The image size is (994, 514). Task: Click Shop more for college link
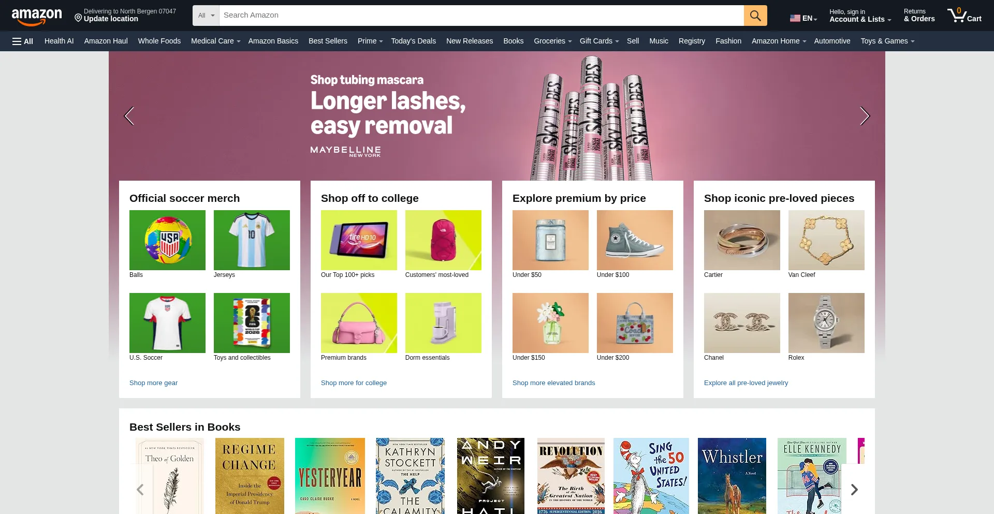coord(354,383)
